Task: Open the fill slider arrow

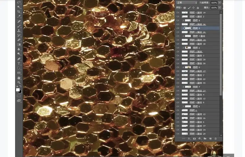Action: (220, 8)
